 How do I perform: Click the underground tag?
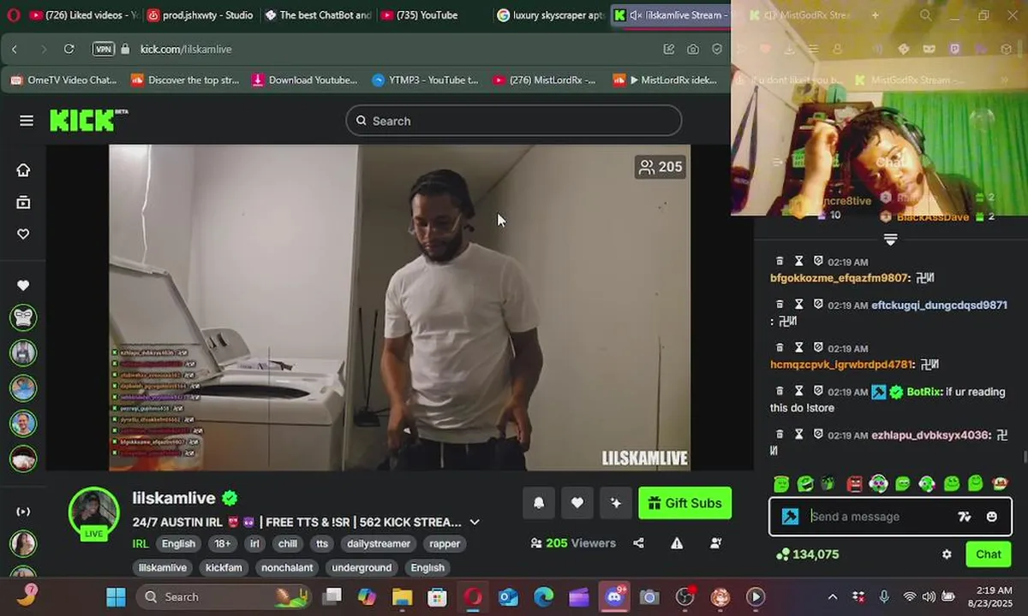[362, 567]
